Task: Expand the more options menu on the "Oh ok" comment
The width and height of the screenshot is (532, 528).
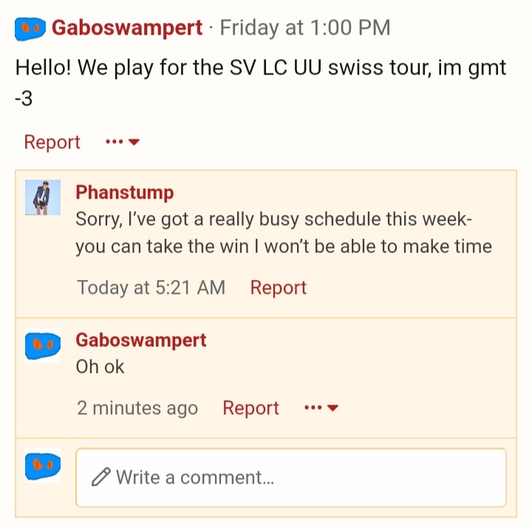Action: point(321,408)
